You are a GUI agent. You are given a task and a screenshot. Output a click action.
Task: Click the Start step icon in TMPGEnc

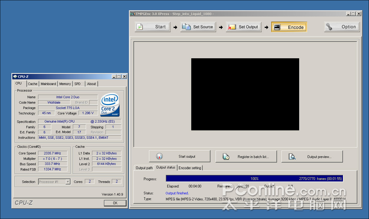click(140, 27)
